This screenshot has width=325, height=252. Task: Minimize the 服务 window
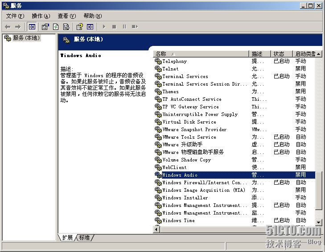coord(303,6)
